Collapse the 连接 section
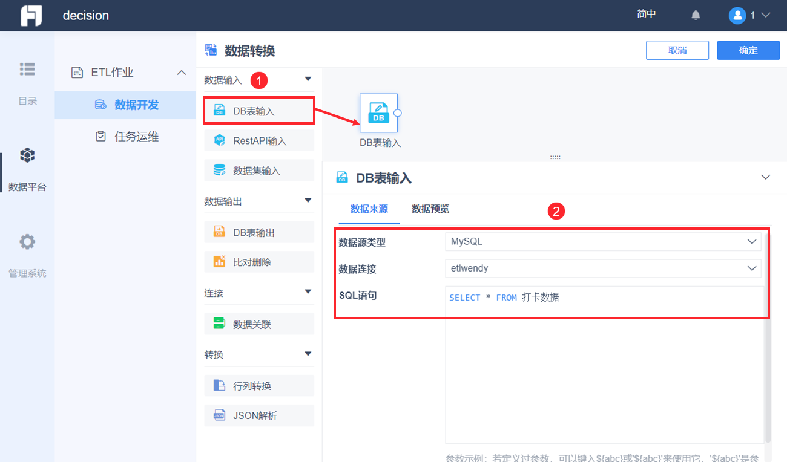Screen dimensions: 787x462 pyautogui.click(x=308, y=292)
